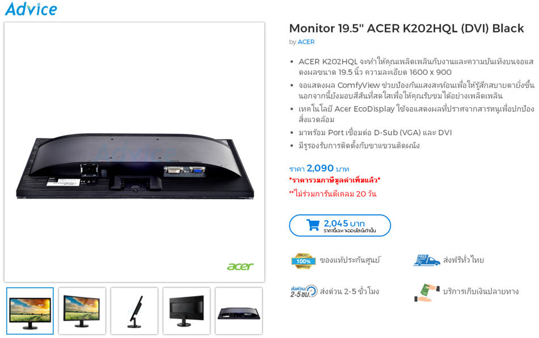Image resolution: width=539 pixels, height=338 pixels.
Task: Select the front view monitor thumbnail
Action: pos(30,311)
